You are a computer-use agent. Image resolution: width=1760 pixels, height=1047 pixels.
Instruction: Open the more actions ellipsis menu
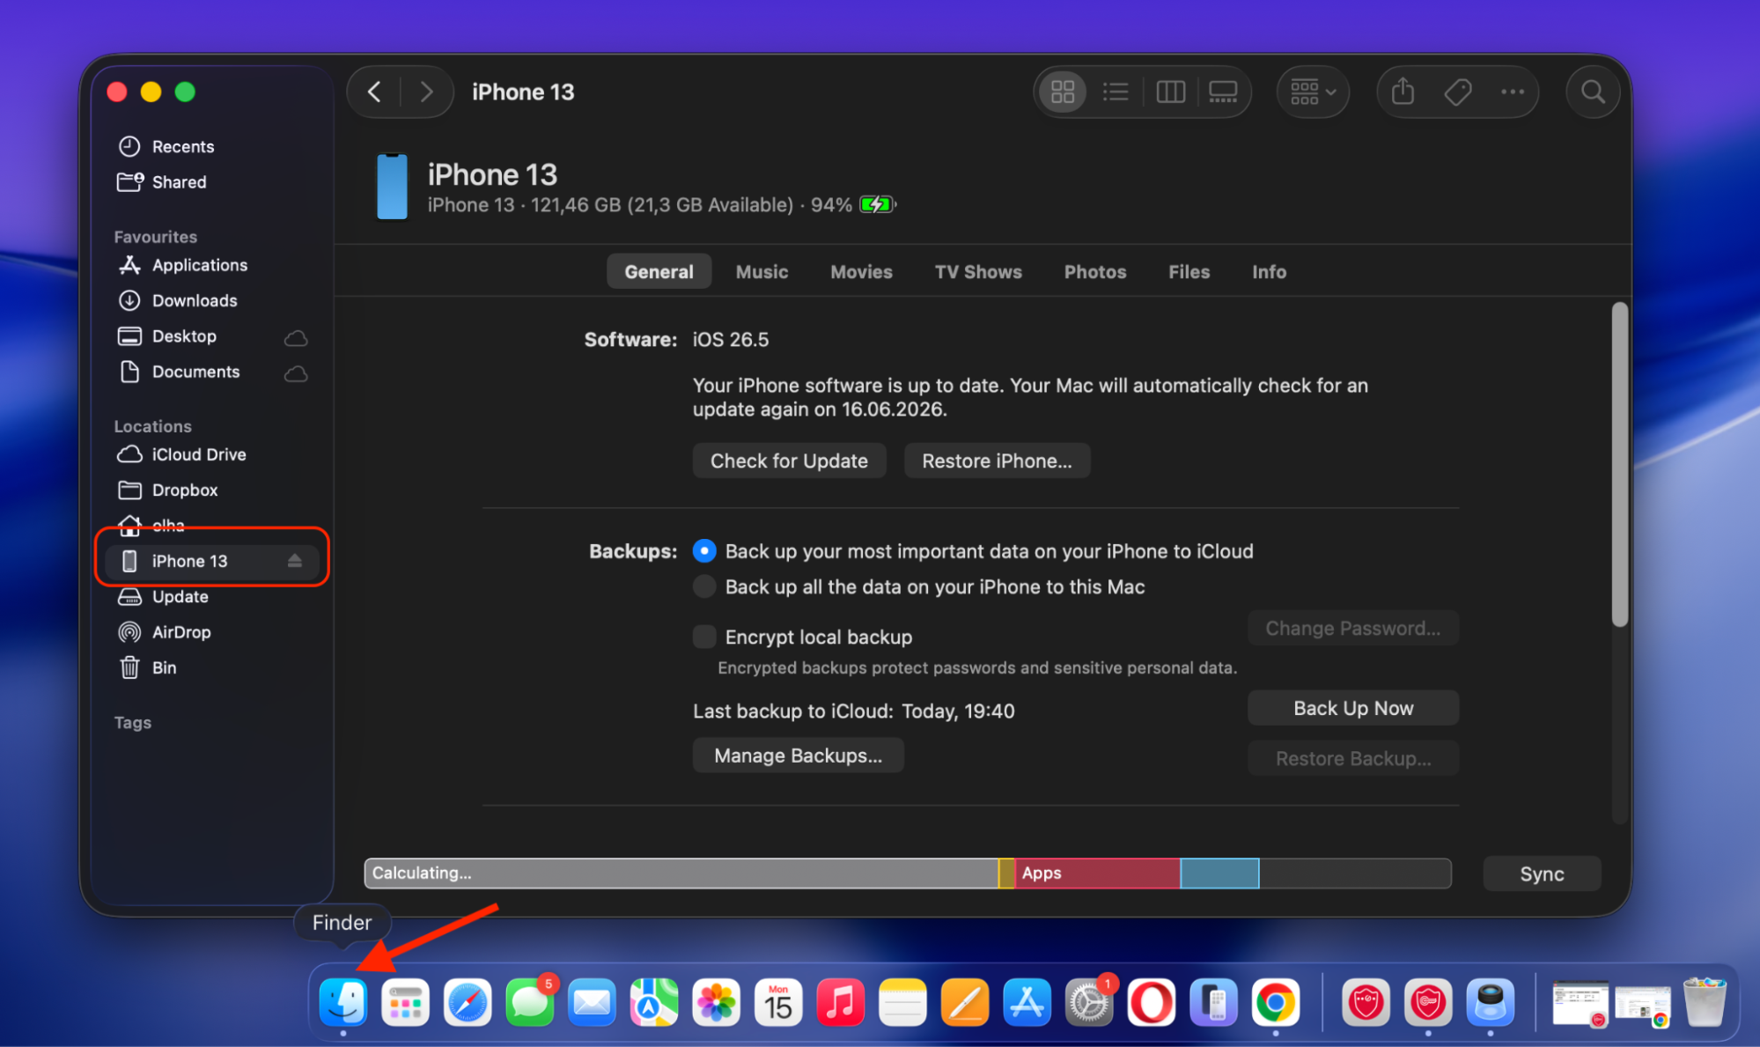pos(1513,92)
